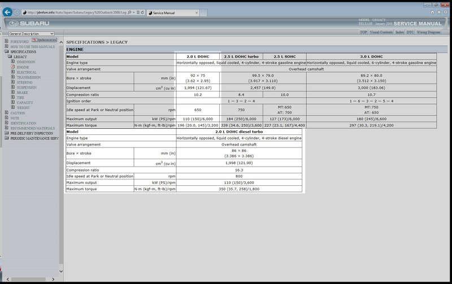Image resolution: width=452 pixels, height=284 pixels.
Task: Click the Subaru logo in header
Action: (x=29, y=23)
